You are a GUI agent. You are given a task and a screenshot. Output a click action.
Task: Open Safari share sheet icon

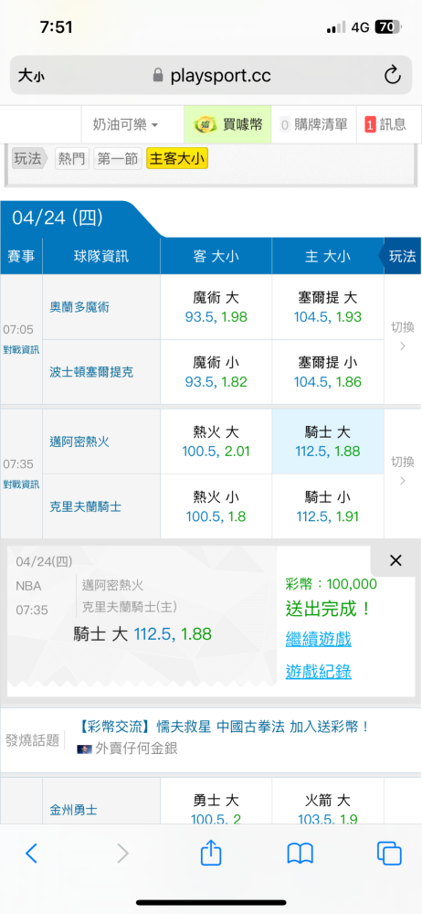211,854
